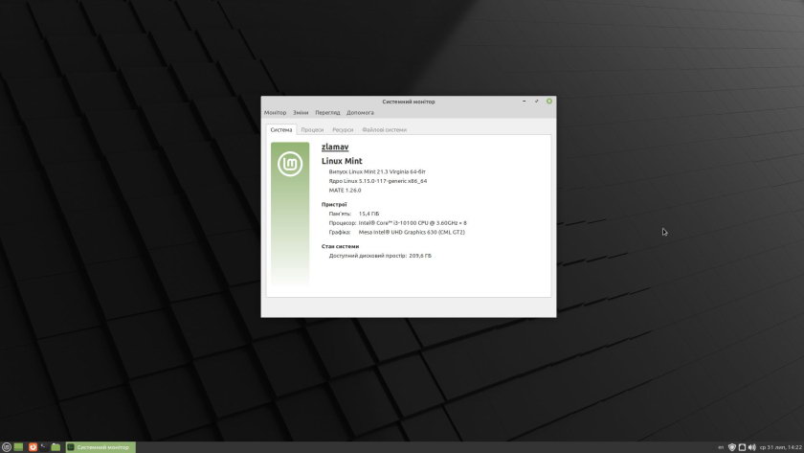This screenshot has height=453, width=804.
Task: Open the Монітор menu
Action: tap(275, 112)
